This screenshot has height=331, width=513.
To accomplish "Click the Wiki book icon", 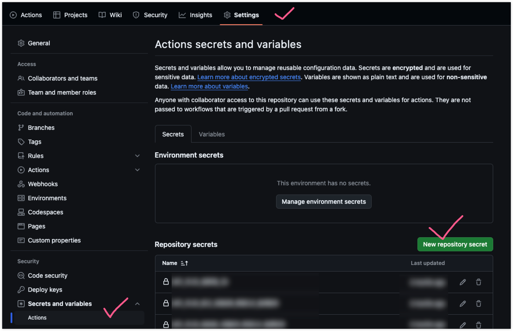I will 102,15.
